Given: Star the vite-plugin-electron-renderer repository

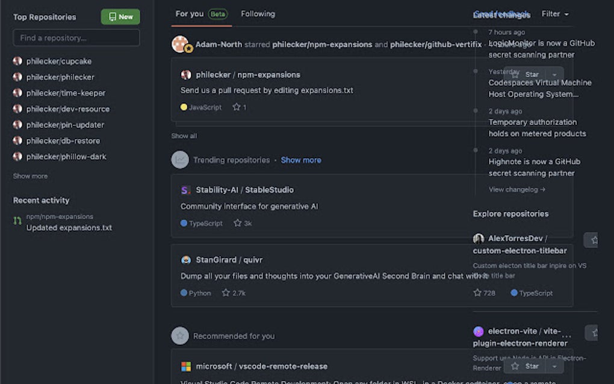Looking at the screenshot, I should coord(591,331).
